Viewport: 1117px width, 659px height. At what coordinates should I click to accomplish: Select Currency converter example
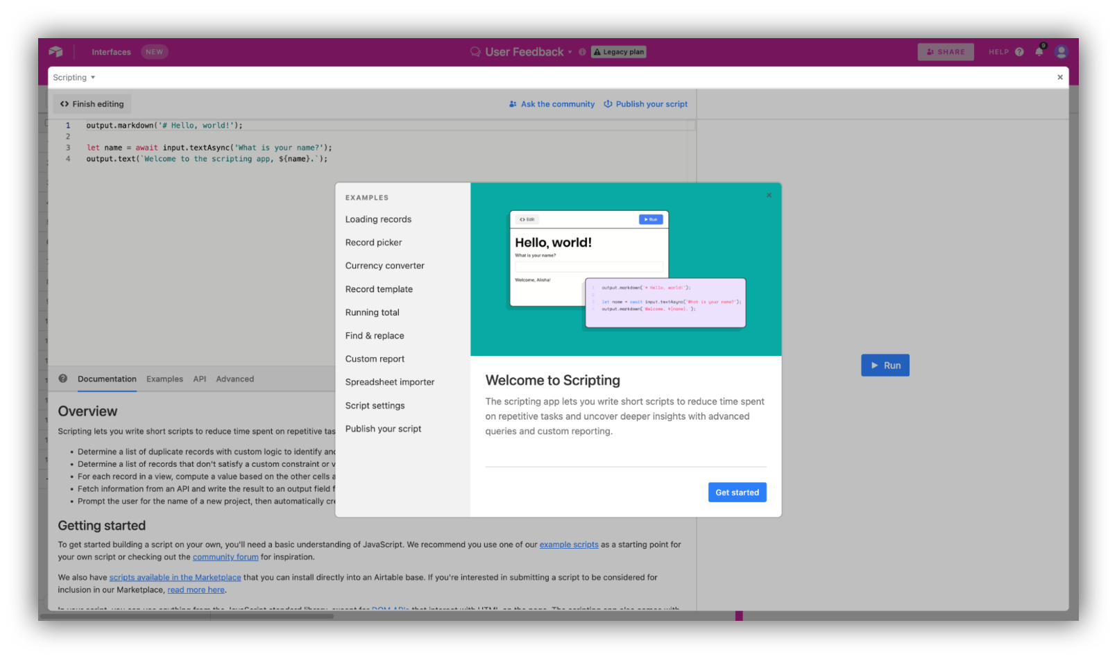(384, 266)
